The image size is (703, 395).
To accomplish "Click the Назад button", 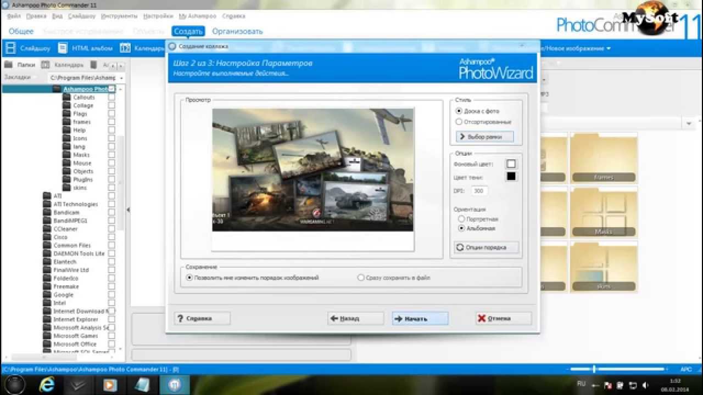I will click(x=355, y=318).
